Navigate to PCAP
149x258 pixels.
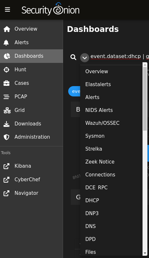(x=31, y=96)
